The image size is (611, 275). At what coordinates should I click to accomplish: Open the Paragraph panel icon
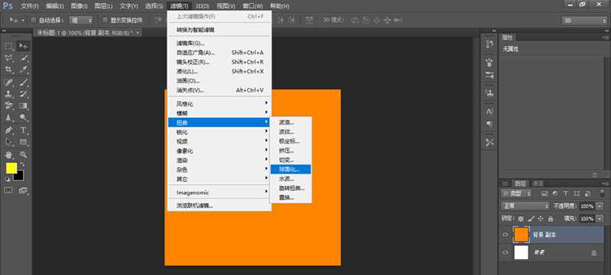point(490,125)
